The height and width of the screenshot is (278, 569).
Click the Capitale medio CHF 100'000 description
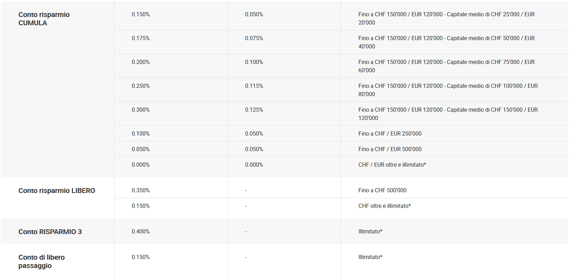coord(448,90)
